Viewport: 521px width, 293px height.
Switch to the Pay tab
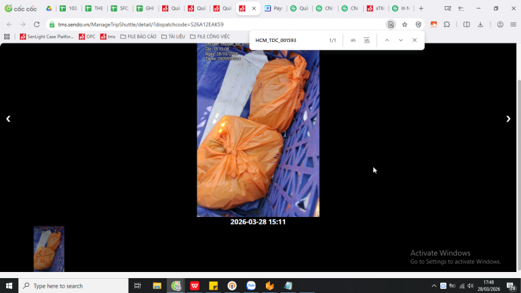point(274,8)
